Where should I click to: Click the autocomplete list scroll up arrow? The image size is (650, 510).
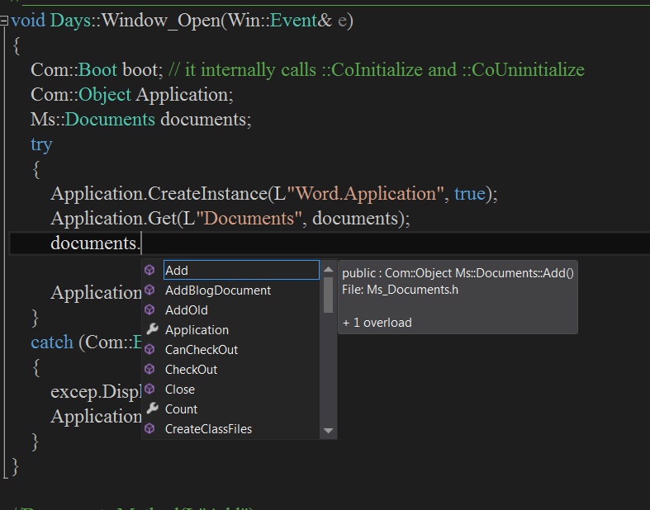coord(329,269)
